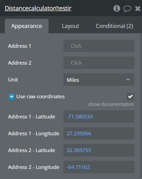
Task: Click the Address 1 dynamic expression box
Action: click(x=76, y=46)
